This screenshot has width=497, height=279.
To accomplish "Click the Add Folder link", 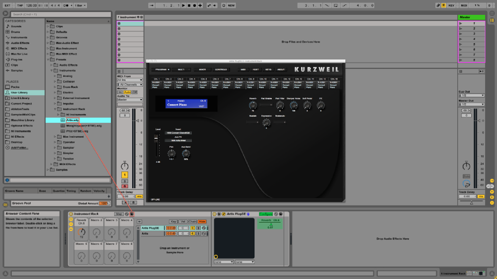I will tap(20, 148).
